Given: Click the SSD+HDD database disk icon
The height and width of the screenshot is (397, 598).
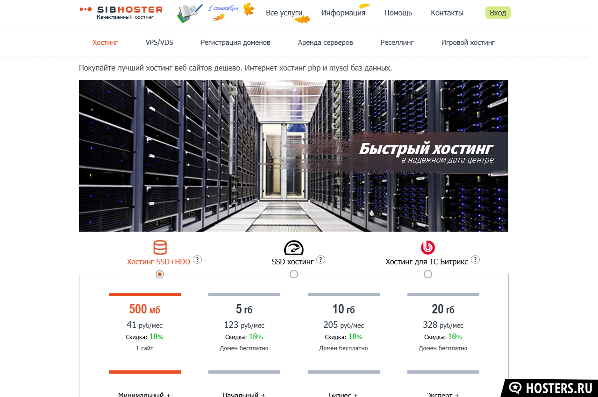Looking at the screenshot, I should pyautogui.click(x=160, y=248).
